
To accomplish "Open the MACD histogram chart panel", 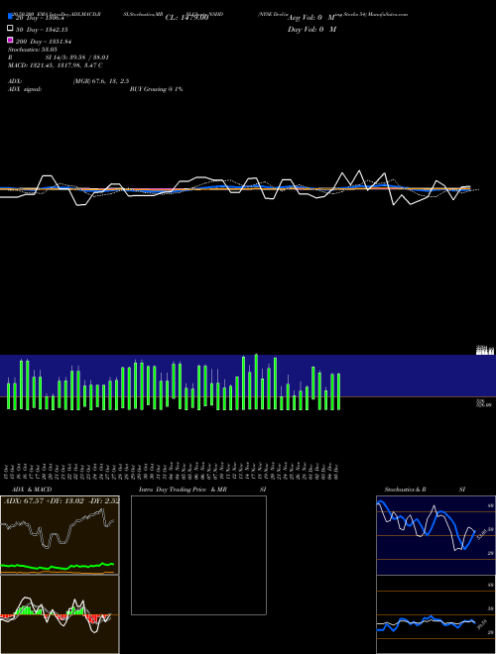I will [x=60, y=614].
